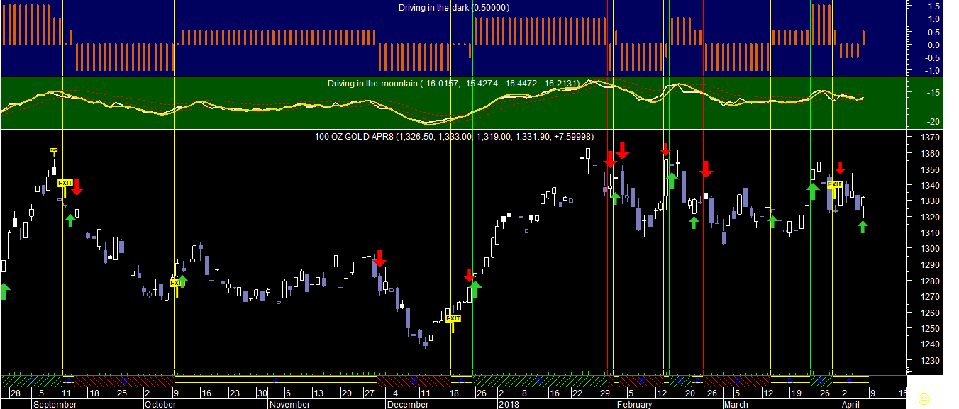Click the April month label
Image resolution: width=959 pixels, height=409 pixels.
[x=850, y=404]
